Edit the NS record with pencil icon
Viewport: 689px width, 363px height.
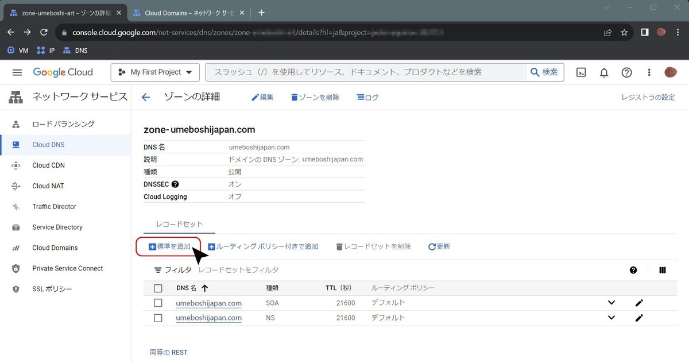point(639,318)
